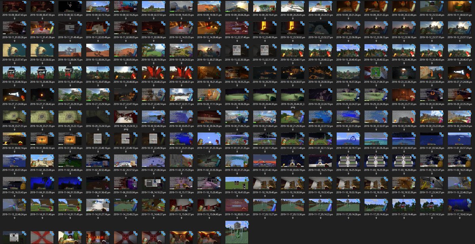Open thumbnail 2019-10-12_23.49.59.png
Screen dimensions: 475x244
click(x=264, y=28)
